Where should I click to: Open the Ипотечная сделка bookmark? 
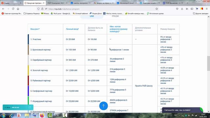[x=155, y=13]
